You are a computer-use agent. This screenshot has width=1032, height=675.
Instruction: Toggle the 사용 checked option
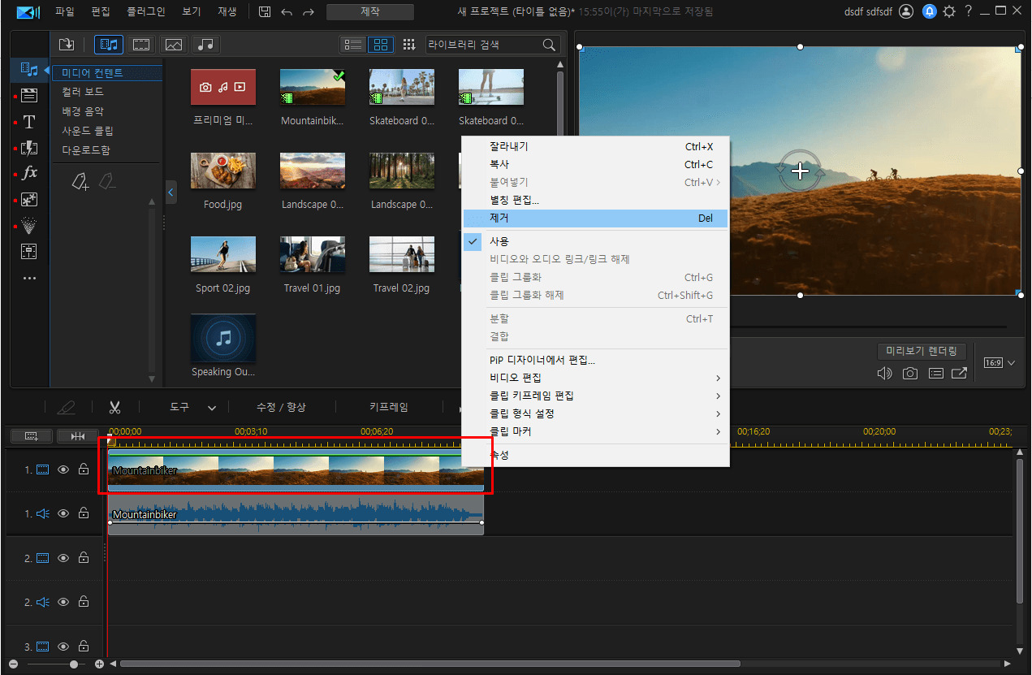(x=595, y=241)
